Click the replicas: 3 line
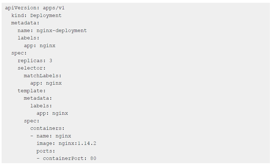The height and width of the screenshot is (164, 271). [x=35, y=61]
